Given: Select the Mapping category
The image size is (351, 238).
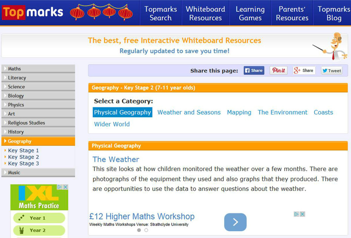Looking at the screenshot, I should (239, 112).
